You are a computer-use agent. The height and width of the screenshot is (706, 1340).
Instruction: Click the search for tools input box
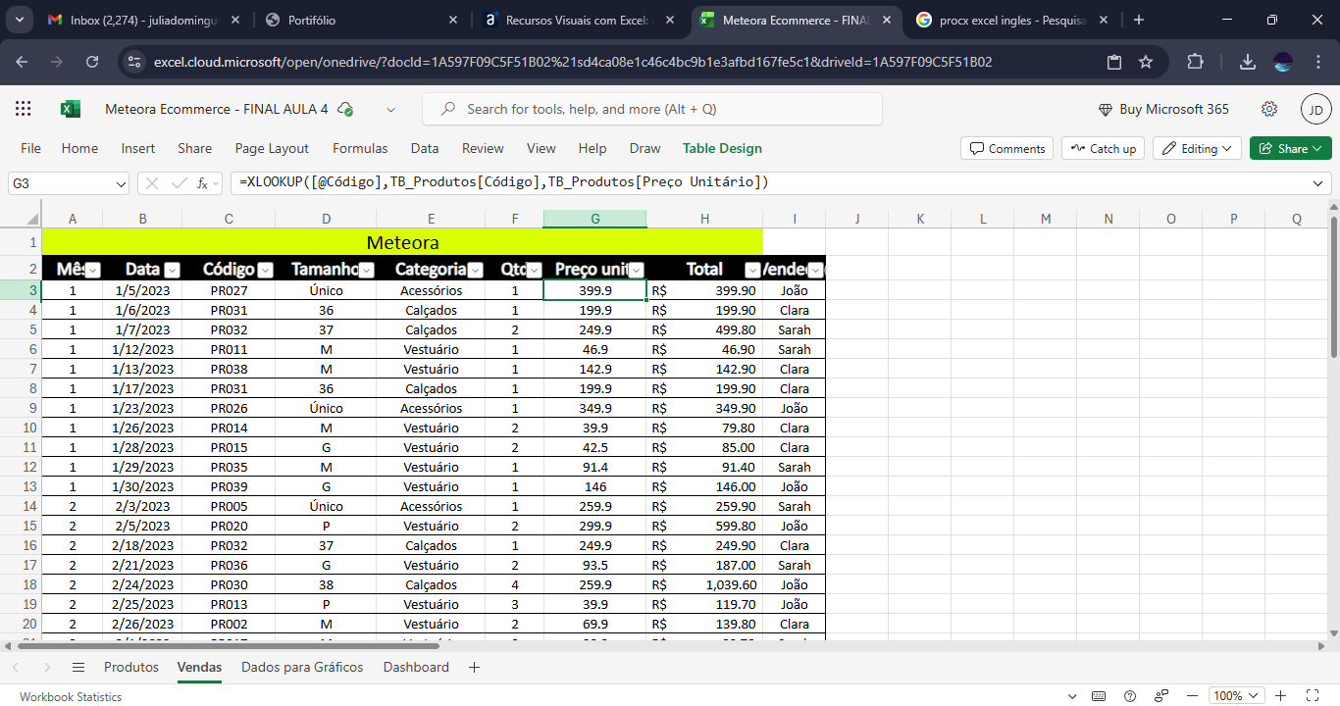[651, 109]
